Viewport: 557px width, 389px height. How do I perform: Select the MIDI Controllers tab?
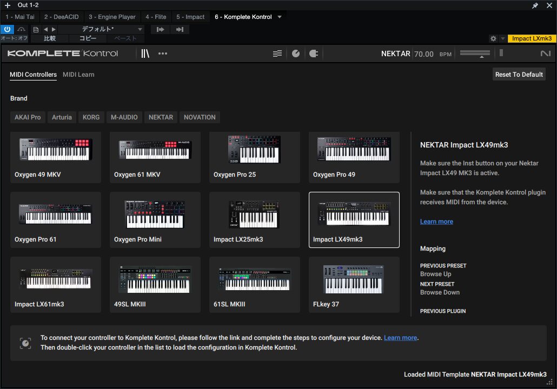tap(33, 75)
